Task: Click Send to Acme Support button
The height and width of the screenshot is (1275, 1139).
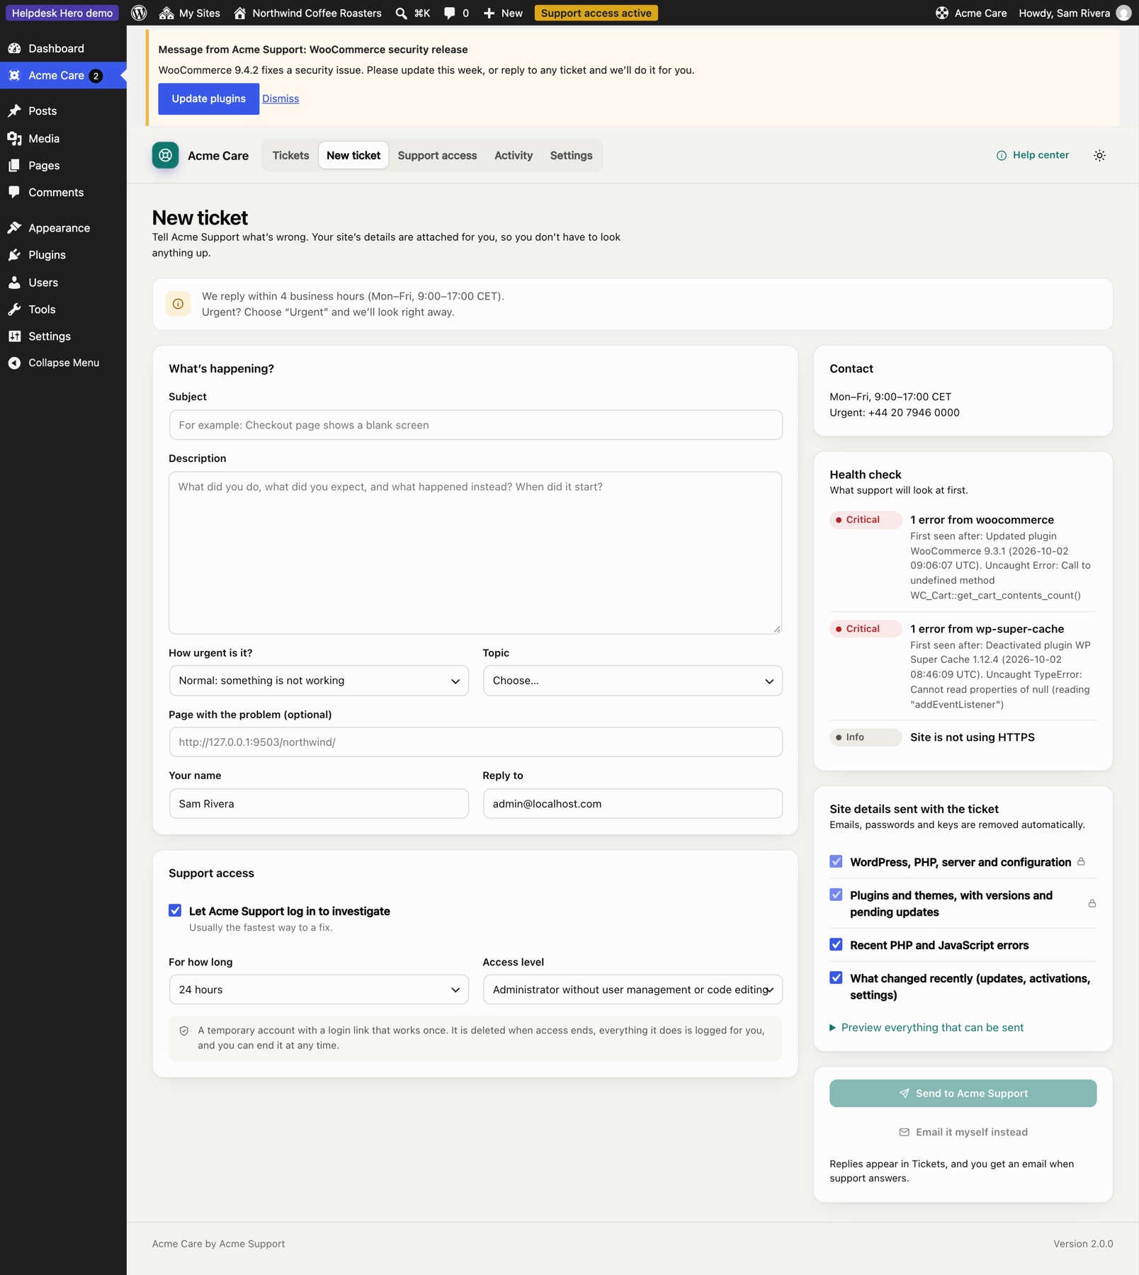Action: tap(963, 1093)
